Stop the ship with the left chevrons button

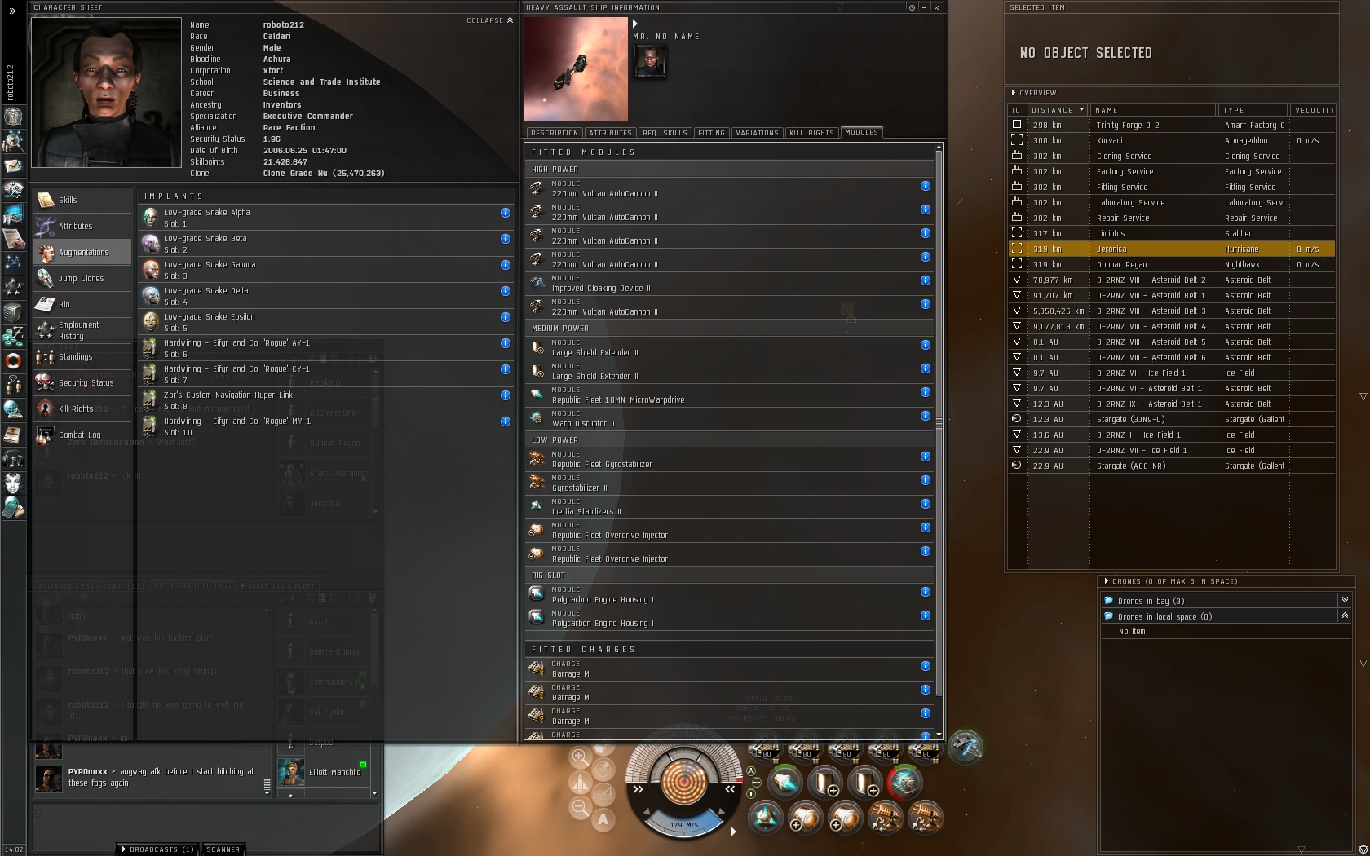pyautogui.click(x=639, y=789)
